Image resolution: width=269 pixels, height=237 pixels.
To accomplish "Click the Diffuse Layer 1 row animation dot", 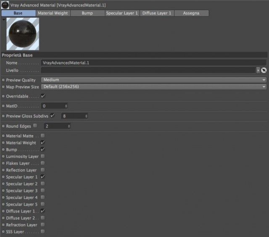I will pyautogui.click(x=3, y=211).
